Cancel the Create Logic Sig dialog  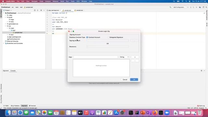point(125,80)
